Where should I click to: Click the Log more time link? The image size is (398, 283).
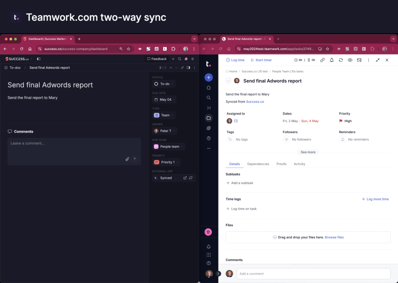coord(375,199)
